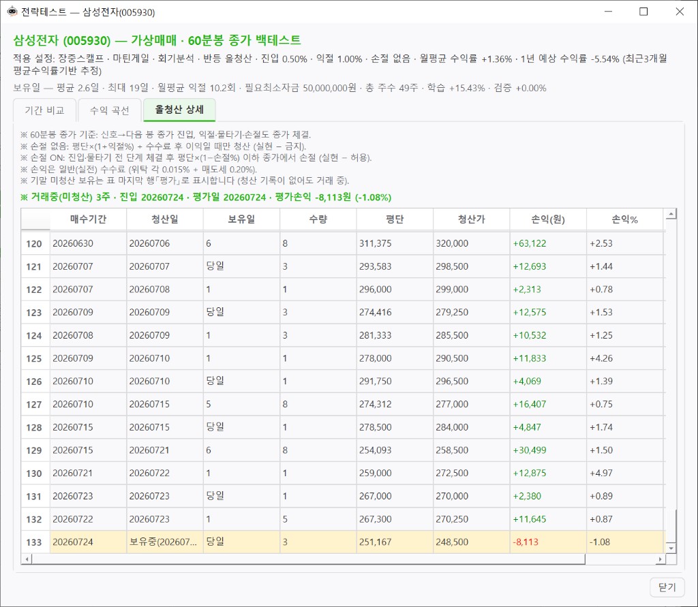Click profit cell +12,875
Image resolution: width=698 pixels, height=607 pixels.
[x=548, y=473]
